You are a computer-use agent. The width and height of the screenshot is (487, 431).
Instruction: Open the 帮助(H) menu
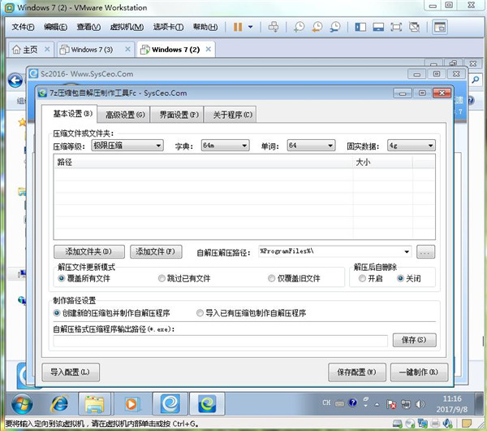pyautogui.click(x=205, y=27)
